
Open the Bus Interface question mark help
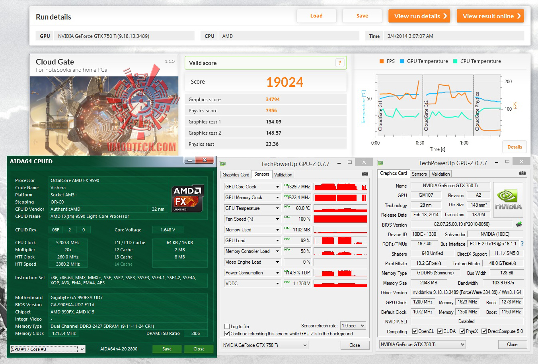coord(522,244)
